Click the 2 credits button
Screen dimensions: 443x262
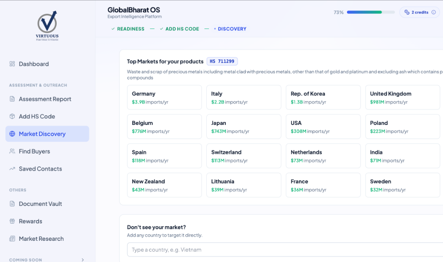(420, 12)
